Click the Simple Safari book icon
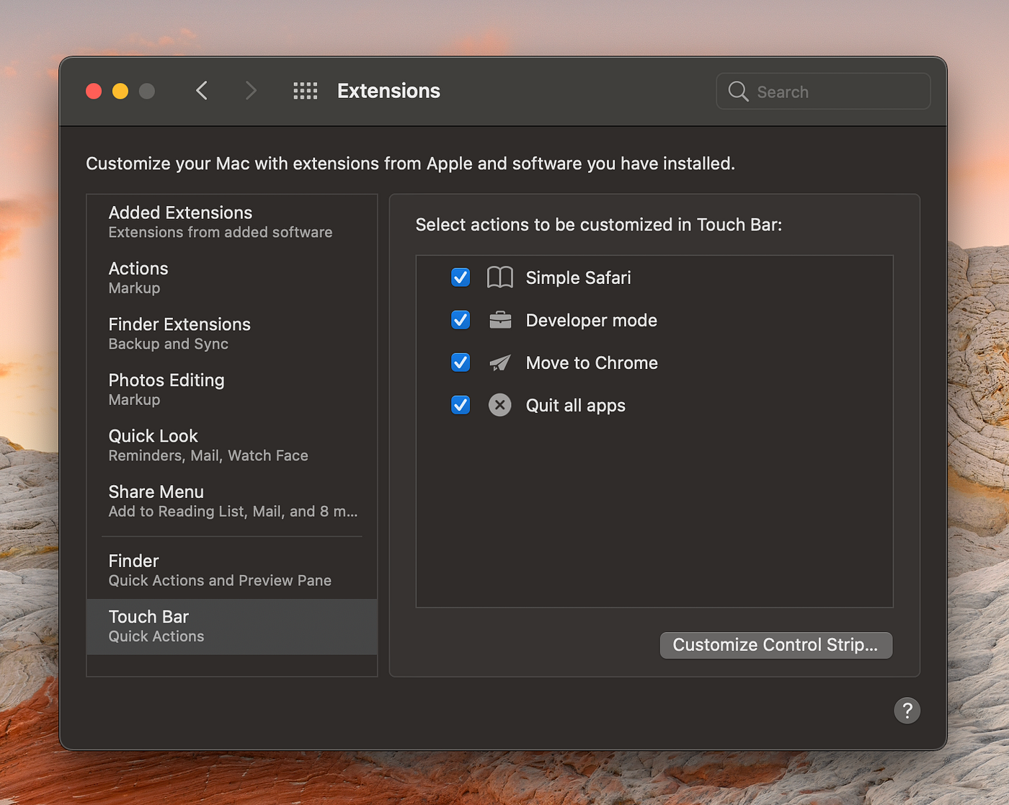The width and height of the screenshot is (1009, 805). pos(500,277)
